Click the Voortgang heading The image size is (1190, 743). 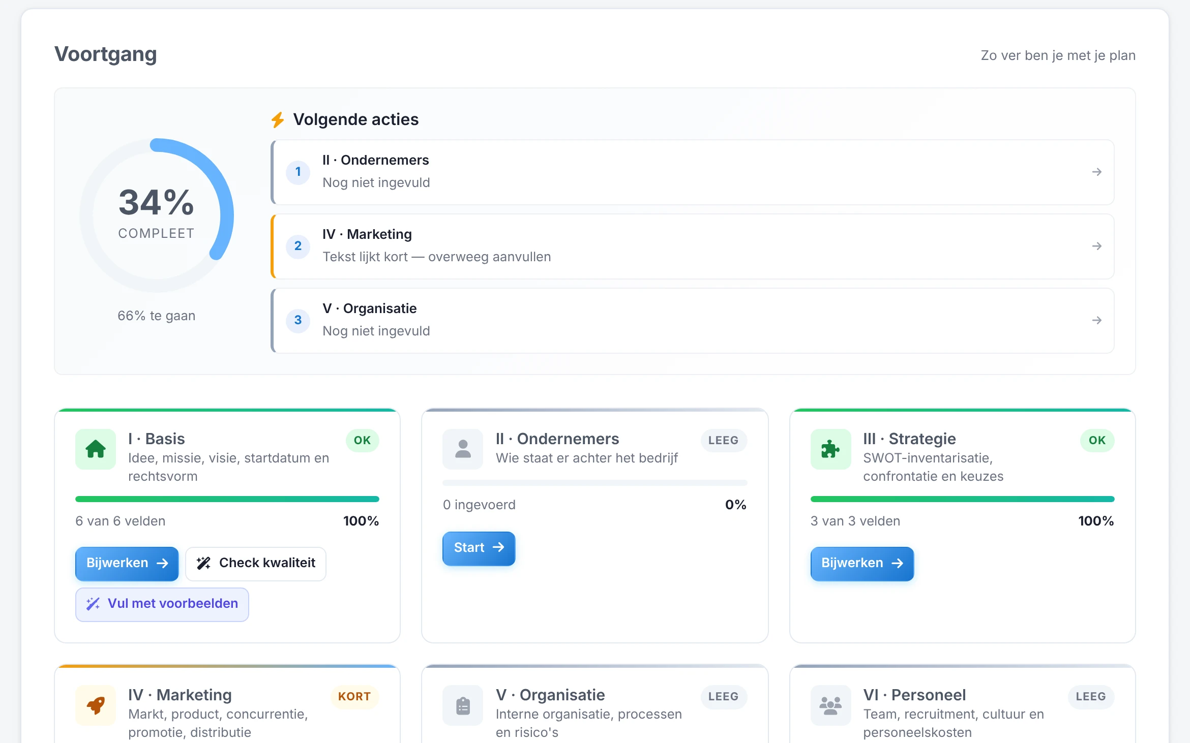pos(106,54)
